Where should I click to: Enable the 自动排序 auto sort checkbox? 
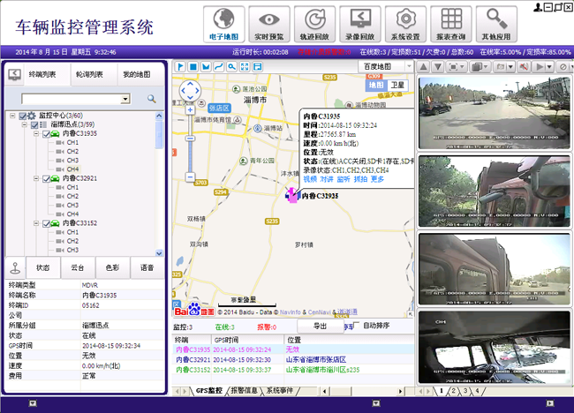pos(357,325)
